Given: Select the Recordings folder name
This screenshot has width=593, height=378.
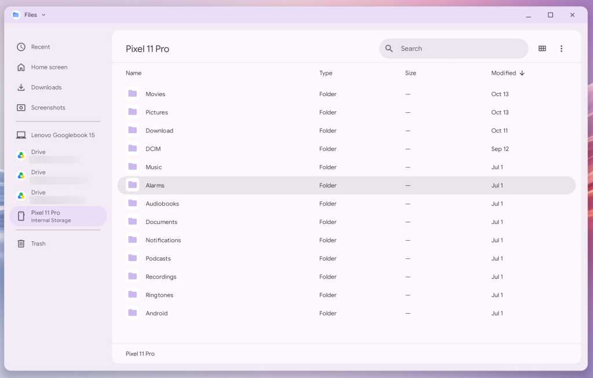Looking at the screenshot, I should 161,277.
